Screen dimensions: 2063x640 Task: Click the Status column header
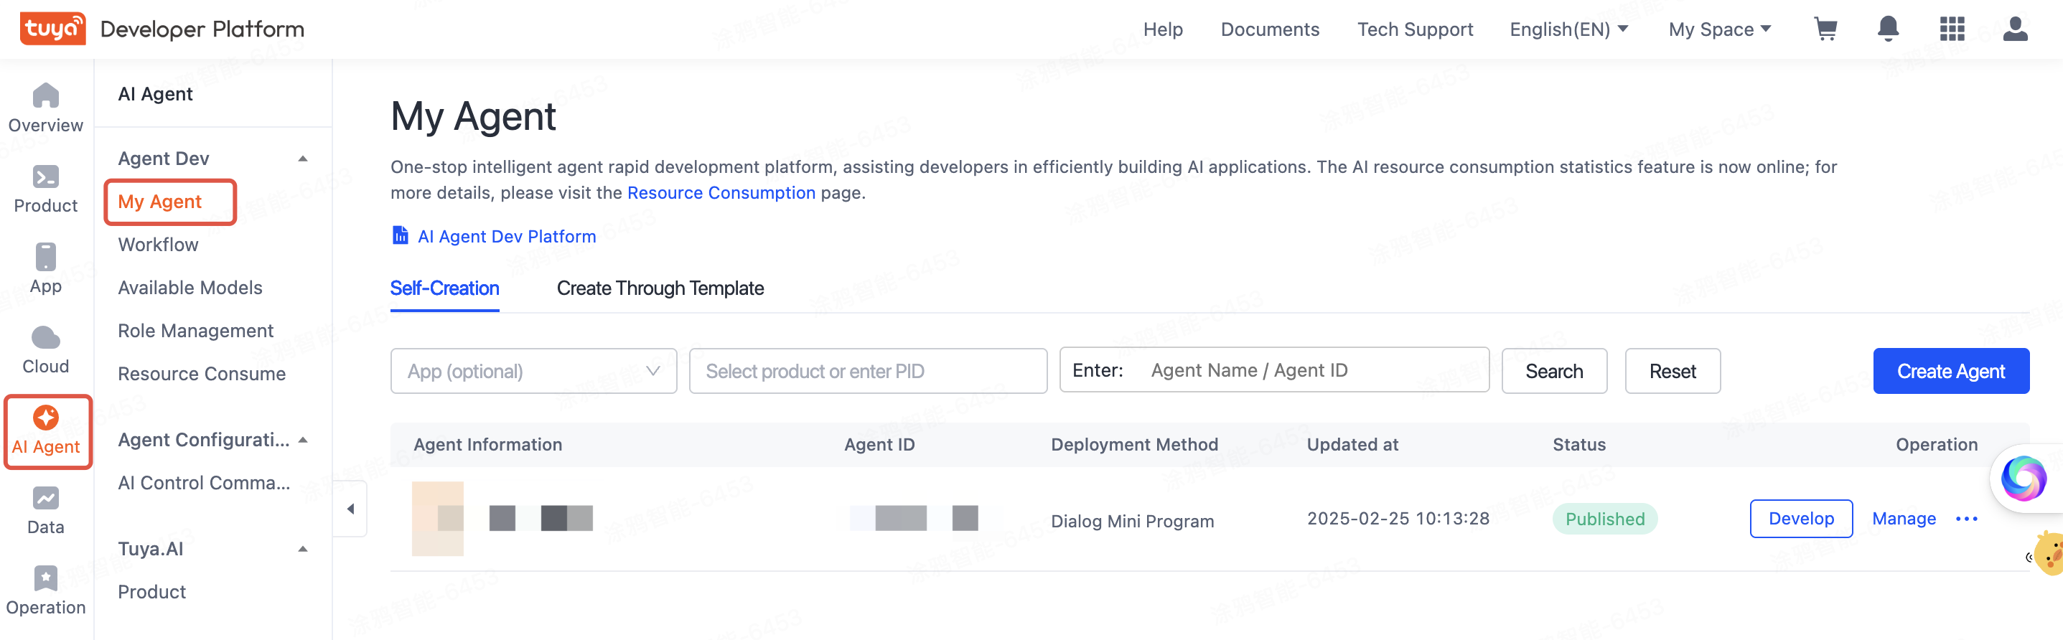click(1578, 444)
